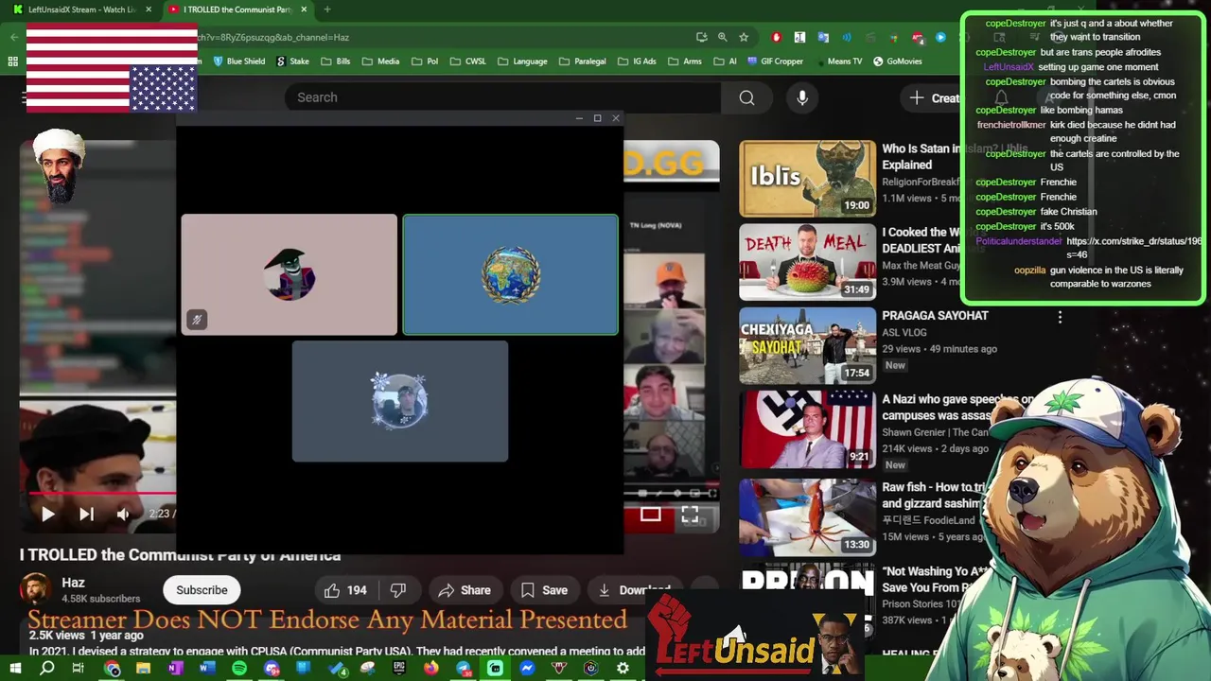Open more options for PRAGAGA SAYOHAT video
1211x681 pixels.
(x=1060, y=318)
